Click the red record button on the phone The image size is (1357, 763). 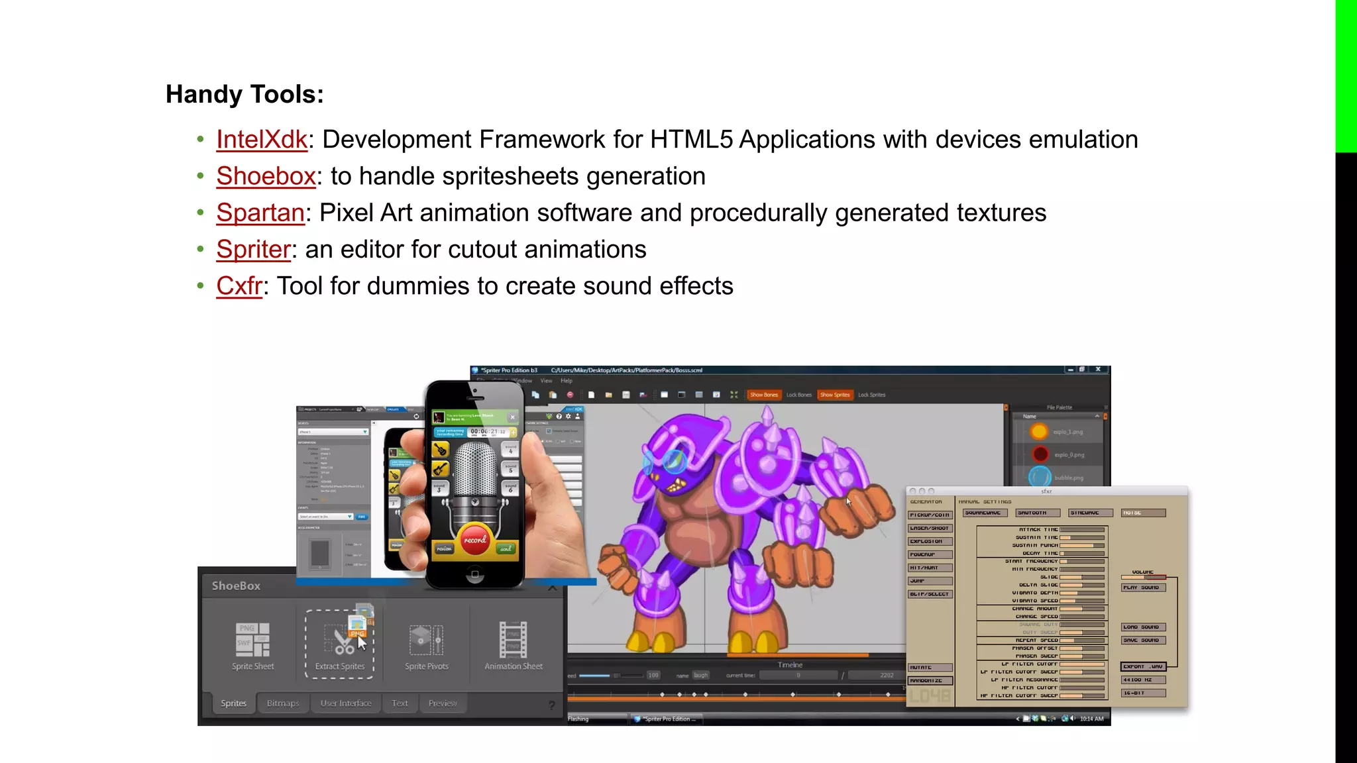pos(475,539)
